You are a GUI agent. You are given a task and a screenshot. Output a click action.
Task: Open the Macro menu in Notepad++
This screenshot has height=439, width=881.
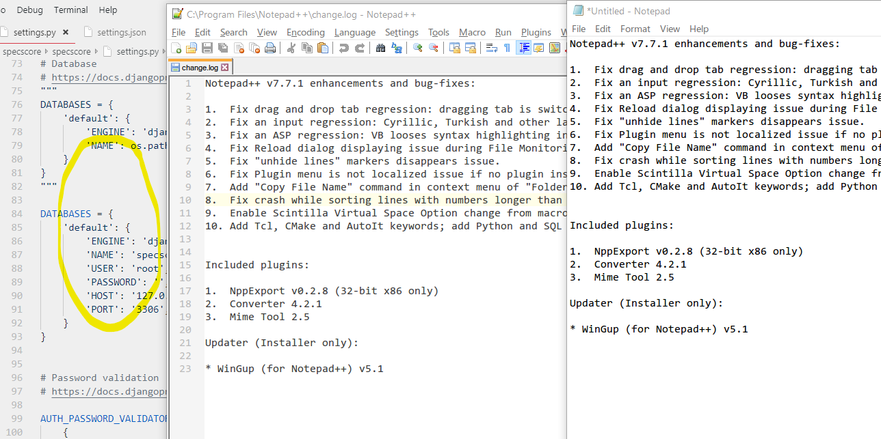[x=472, y=32]
